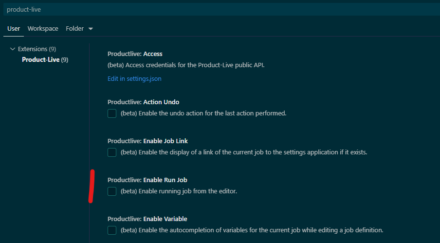Toggle the Enable Variable checkbox
440x243 pixels.
point(112,230)
